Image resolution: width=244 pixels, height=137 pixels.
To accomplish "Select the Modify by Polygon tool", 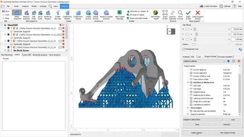I will (x=48, y=15).
